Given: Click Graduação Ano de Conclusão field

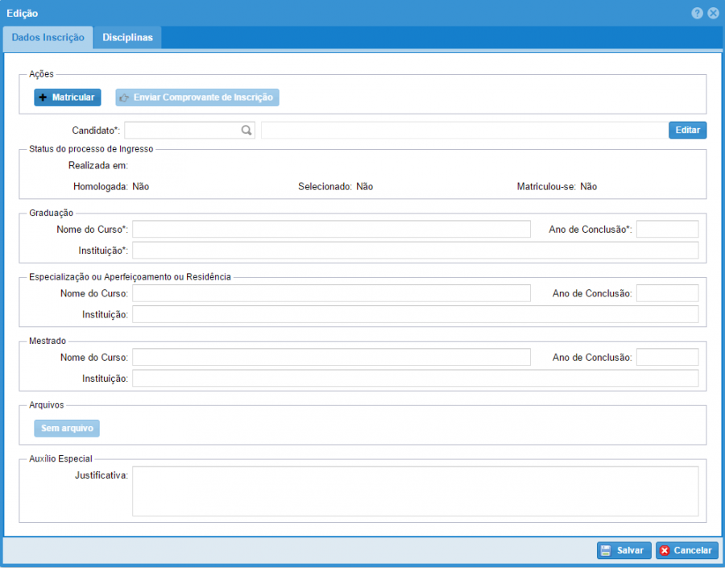Looking at the screenshot, I should point(667,229).
